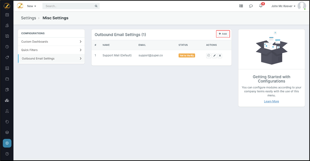
Task: Click the search magnifier icon
Action: coord(96,6)
